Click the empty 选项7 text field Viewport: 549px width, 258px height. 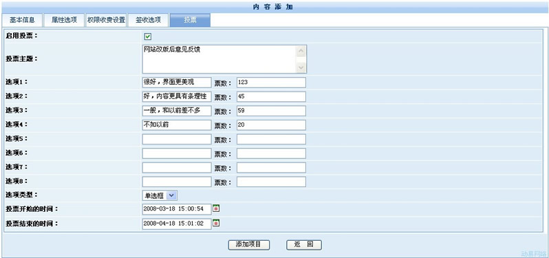[x=177, y=168]
